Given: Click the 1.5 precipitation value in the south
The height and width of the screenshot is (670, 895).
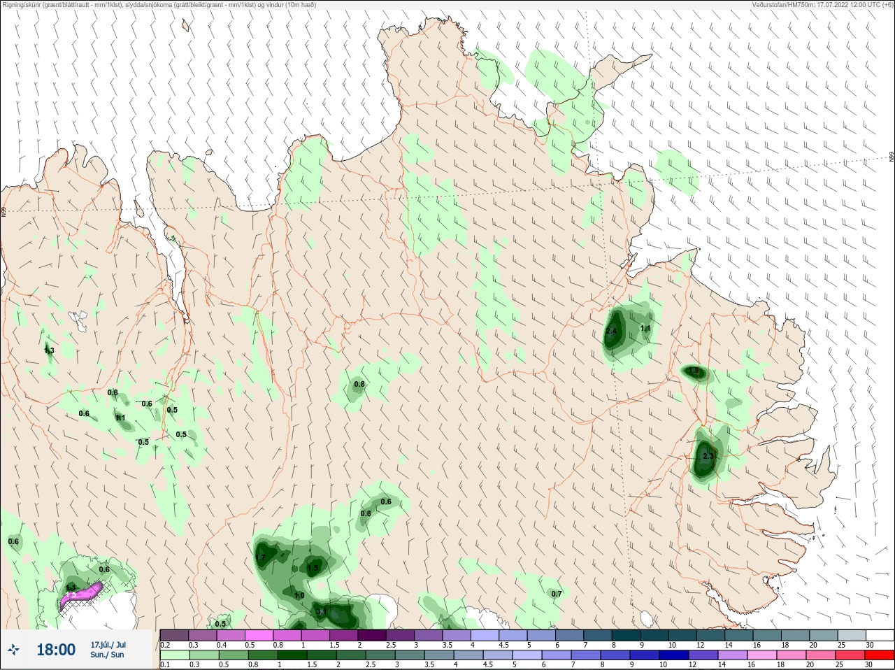Looking at the screenshot, I should (x=313, y=568).
